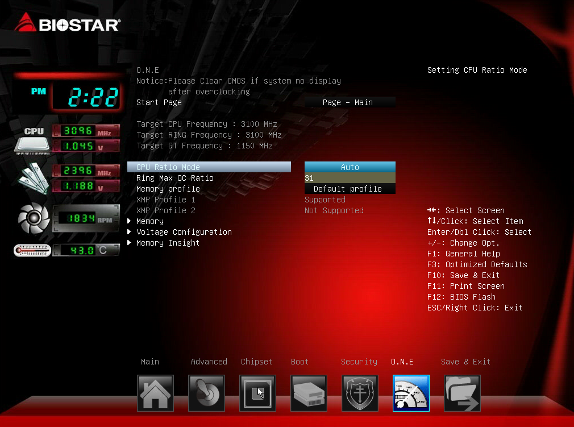Viewport: 574px width, 427px height.
Task: Click the thermometer temperature icon
Action: 32,251
